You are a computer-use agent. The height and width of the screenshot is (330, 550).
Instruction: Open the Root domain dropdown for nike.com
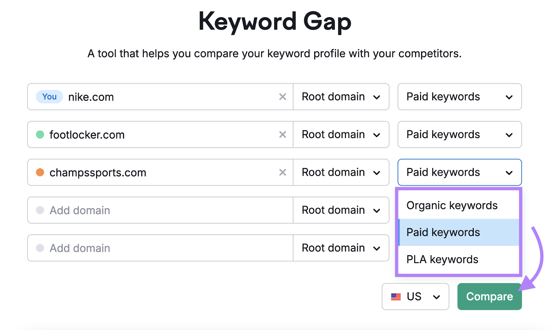point(341,96)
